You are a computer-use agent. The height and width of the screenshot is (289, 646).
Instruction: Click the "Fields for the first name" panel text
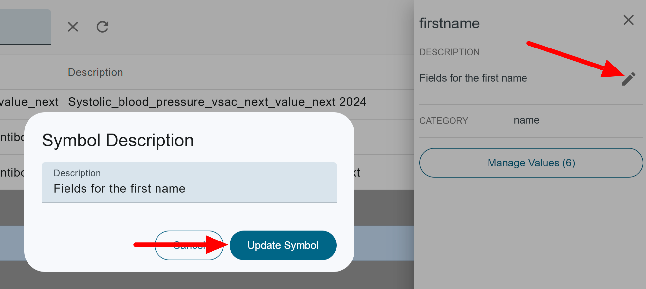[x=473, y=78]
